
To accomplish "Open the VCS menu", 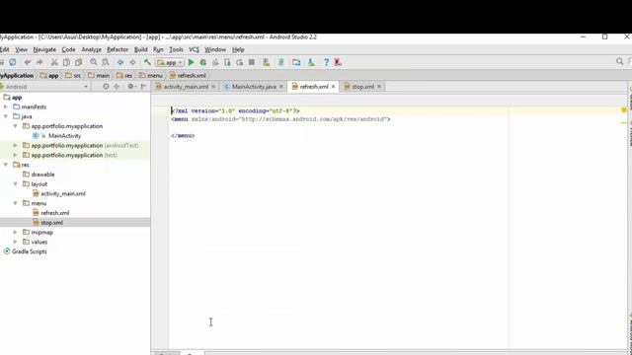I will pos(194,49).
